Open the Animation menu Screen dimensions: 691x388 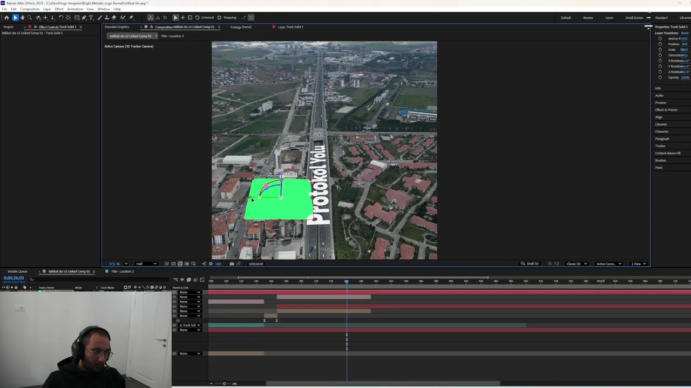(75, 9)
